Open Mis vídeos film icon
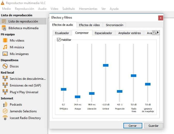Viewport: 174px width, 134px height. coord(5,41)
